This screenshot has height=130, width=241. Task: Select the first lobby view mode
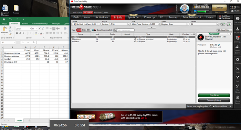click(79, 30)
